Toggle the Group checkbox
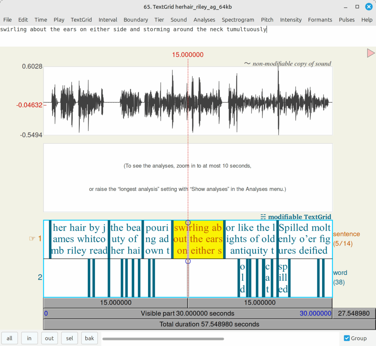This screenshot has height=346, width=376. (347, 338)
